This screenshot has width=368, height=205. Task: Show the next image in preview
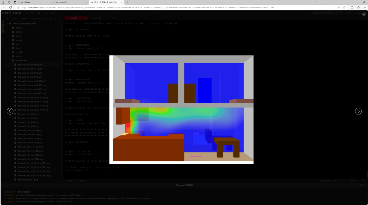tap(358, 111)
